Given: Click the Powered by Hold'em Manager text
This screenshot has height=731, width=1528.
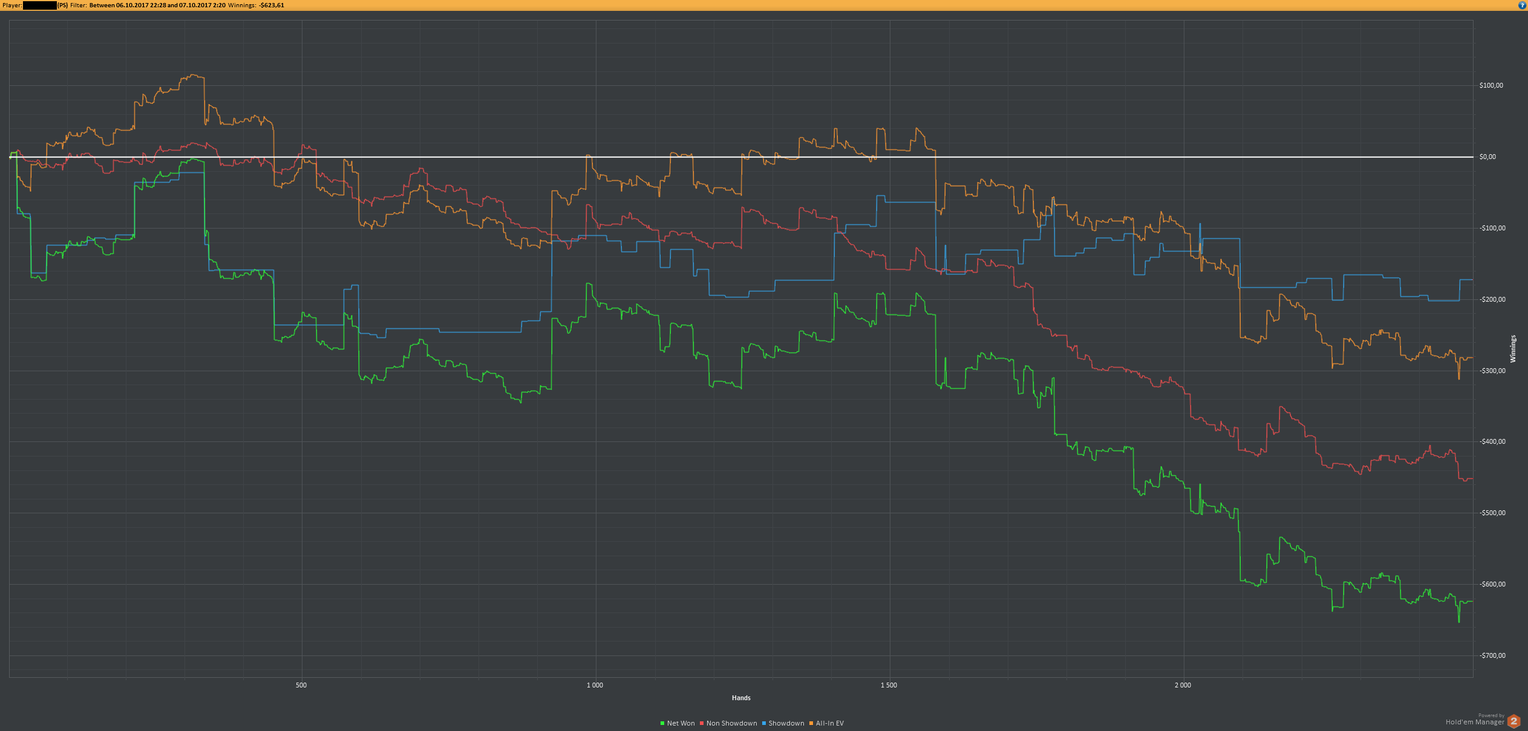Looking at the screenshot, I should 1475,721.
